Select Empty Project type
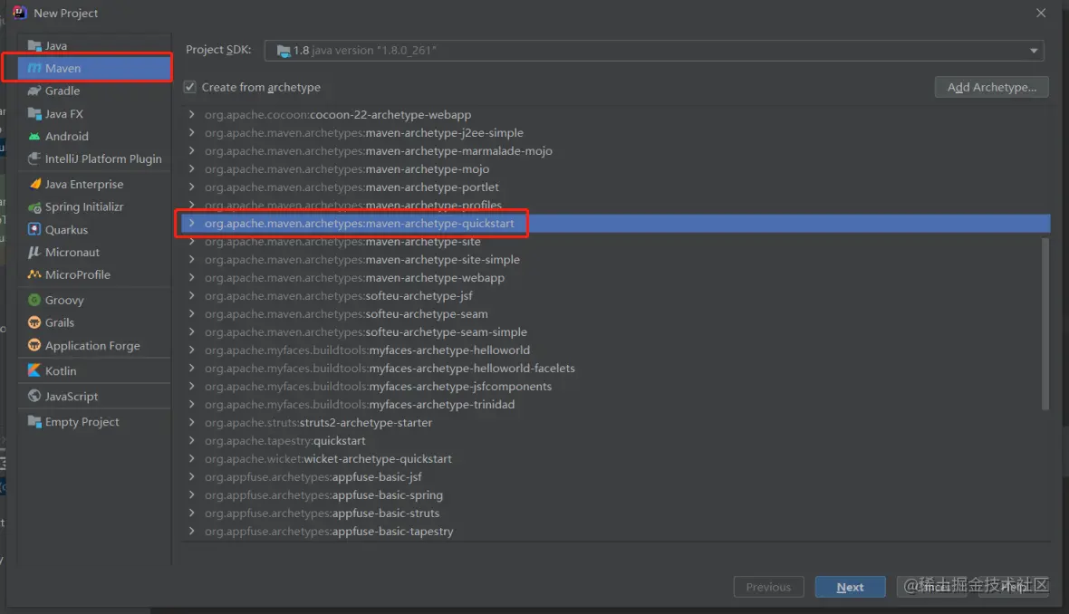 coord(95,422)
